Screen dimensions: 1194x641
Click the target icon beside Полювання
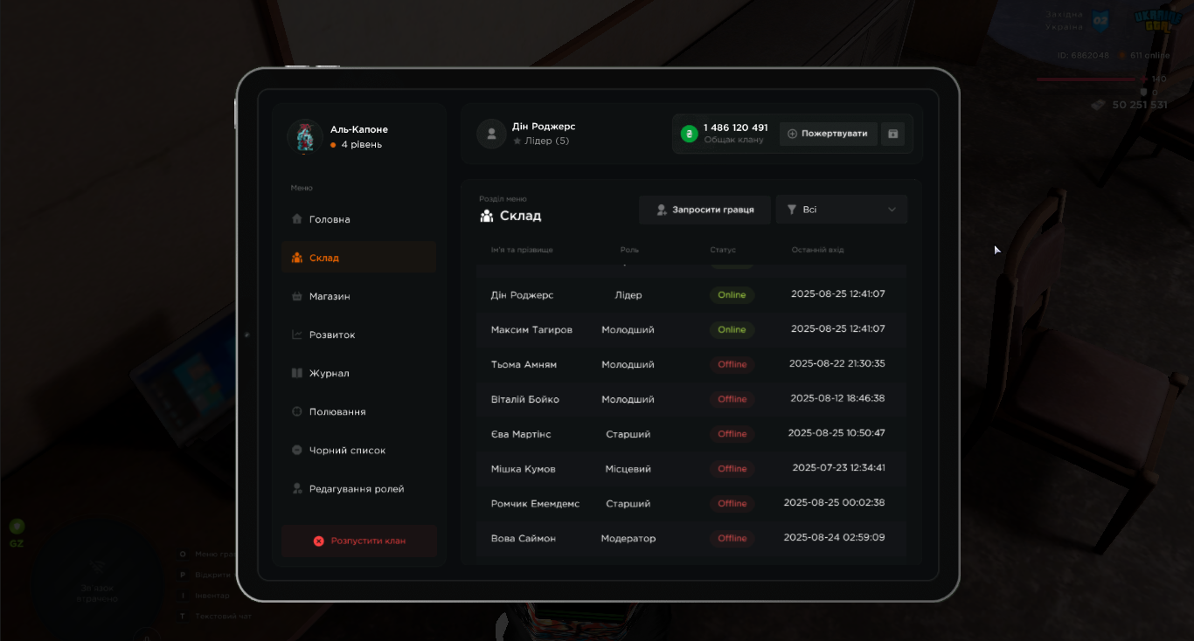coord(296,411)
